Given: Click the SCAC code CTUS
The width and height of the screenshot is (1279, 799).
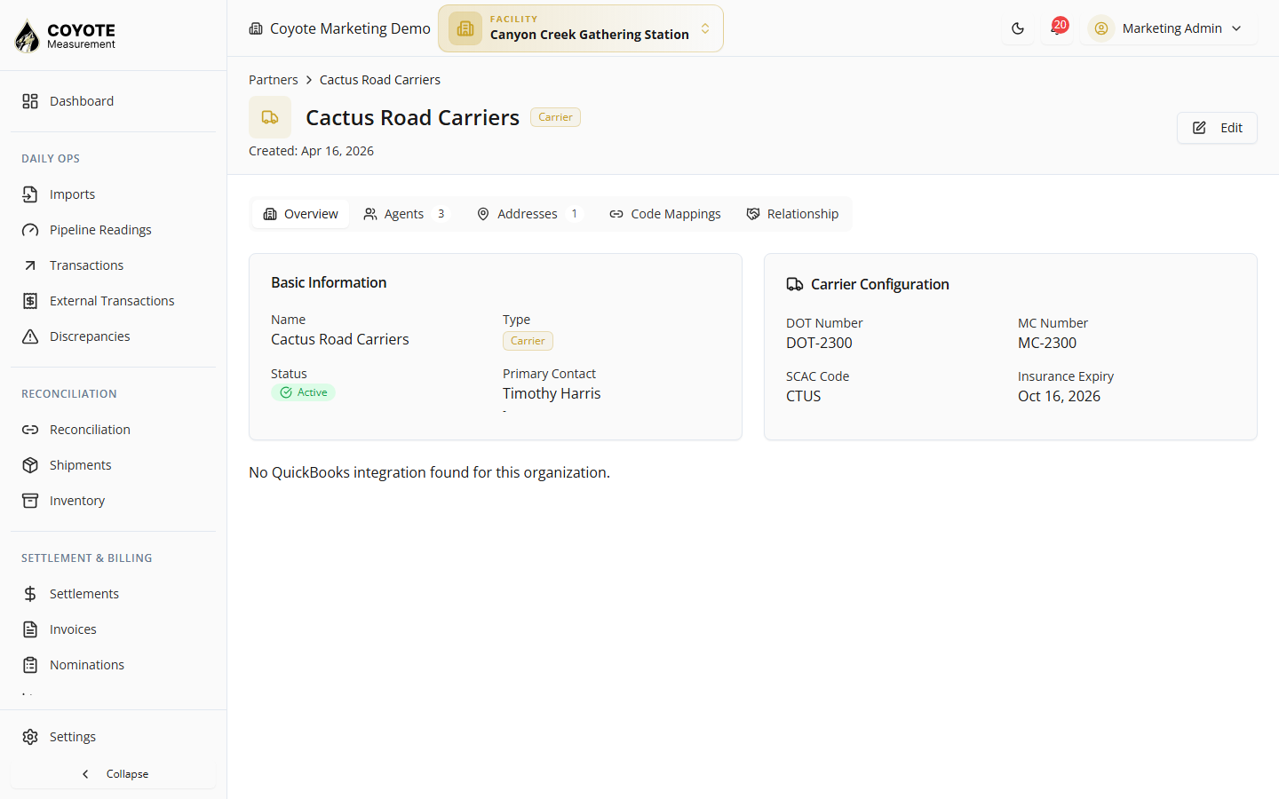Looking at the screenshot, I should coord(804,396).
